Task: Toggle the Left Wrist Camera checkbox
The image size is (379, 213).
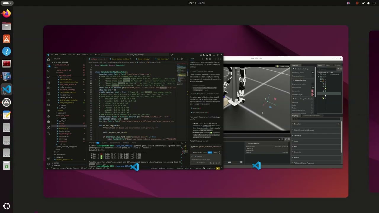Action: coord(312,111)
